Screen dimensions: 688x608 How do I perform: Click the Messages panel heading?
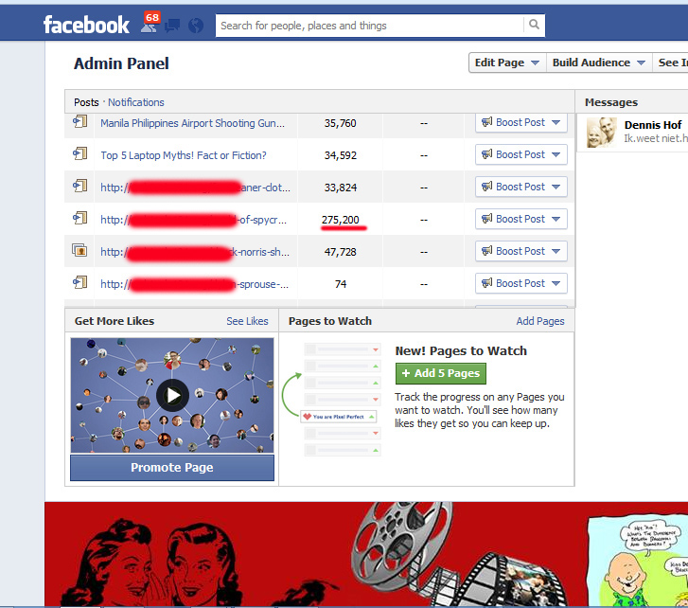[611, 102]
